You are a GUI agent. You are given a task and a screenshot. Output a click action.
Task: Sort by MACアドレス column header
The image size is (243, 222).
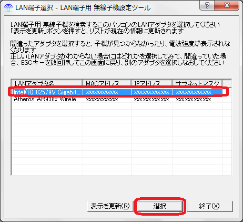(107, 83)
